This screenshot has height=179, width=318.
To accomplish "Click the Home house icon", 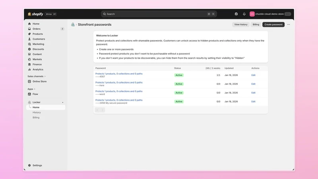I will pos(29,24).
